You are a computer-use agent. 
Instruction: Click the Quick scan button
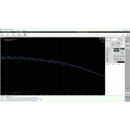click(108, 46)
